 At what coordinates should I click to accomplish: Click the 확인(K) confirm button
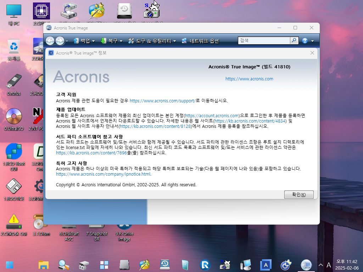tap(299, 194)
